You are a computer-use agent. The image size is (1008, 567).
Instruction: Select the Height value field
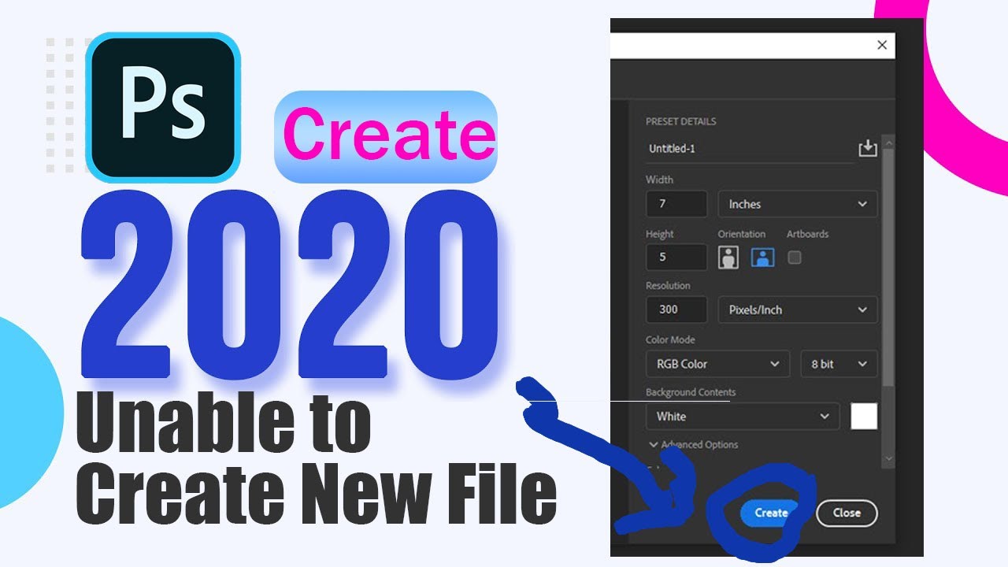click(676, 257)
